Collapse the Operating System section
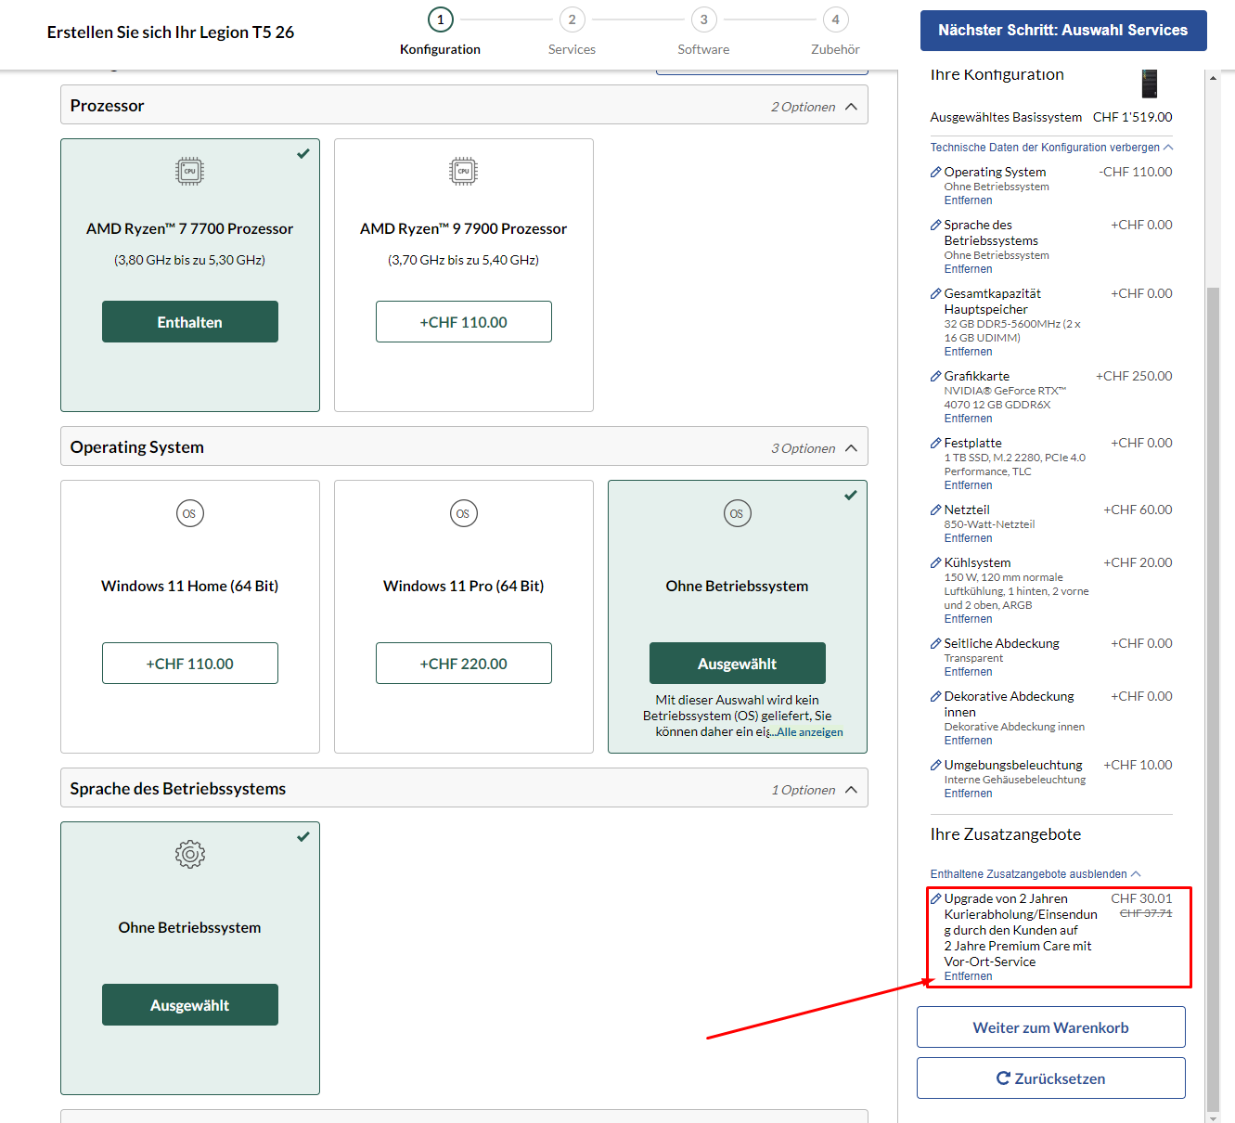This screenshot has height=1123, width=1235. pos(851,448)
